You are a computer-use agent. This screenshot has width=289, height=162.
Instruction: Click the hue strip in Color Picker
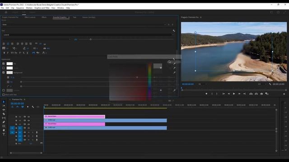pyautogui.click(x=150, y=82)
